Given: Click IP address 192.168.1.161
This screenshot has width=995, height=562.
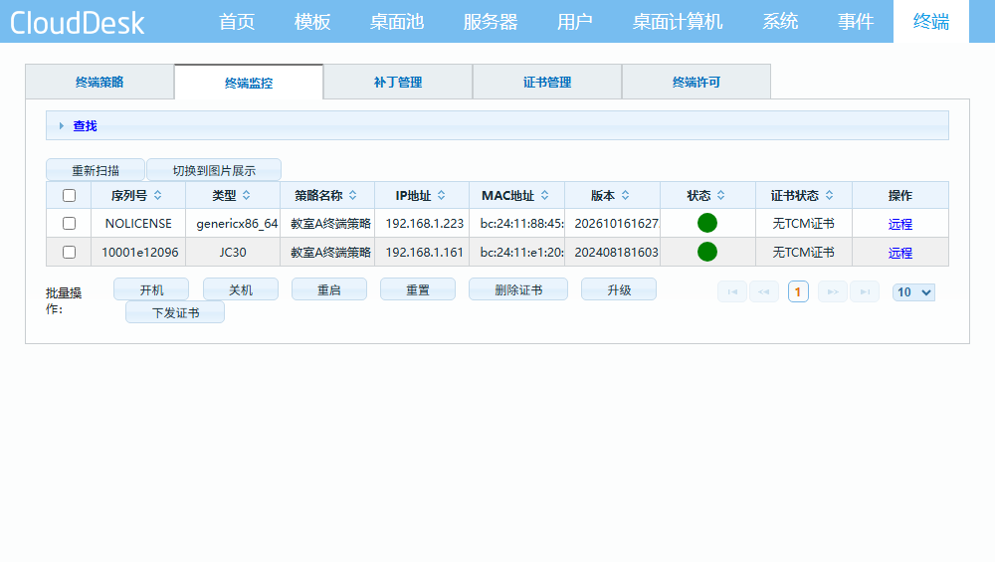Looking at the screenshot, I should [424, 252].
